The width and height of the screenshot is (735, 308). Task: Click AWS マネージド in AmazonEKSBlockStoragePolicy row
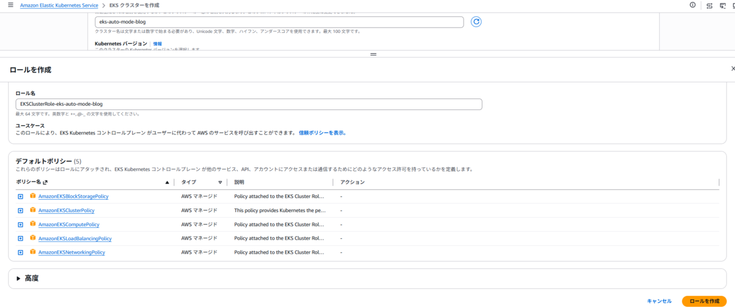[x=199, y=196]
